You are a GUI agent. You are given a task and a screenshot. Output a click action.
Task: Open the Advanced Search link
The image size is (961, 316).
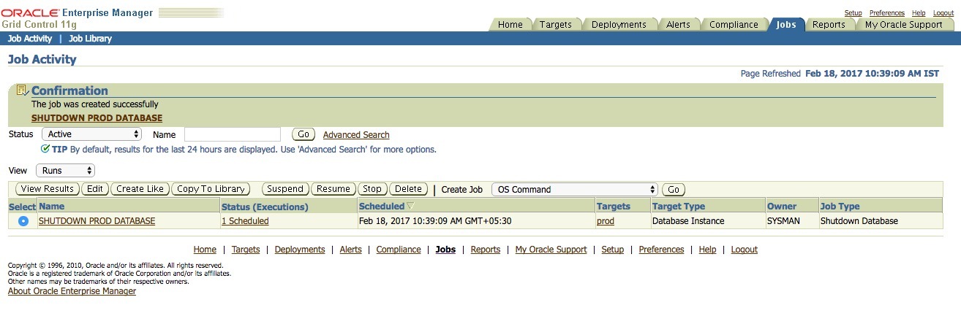356,135
